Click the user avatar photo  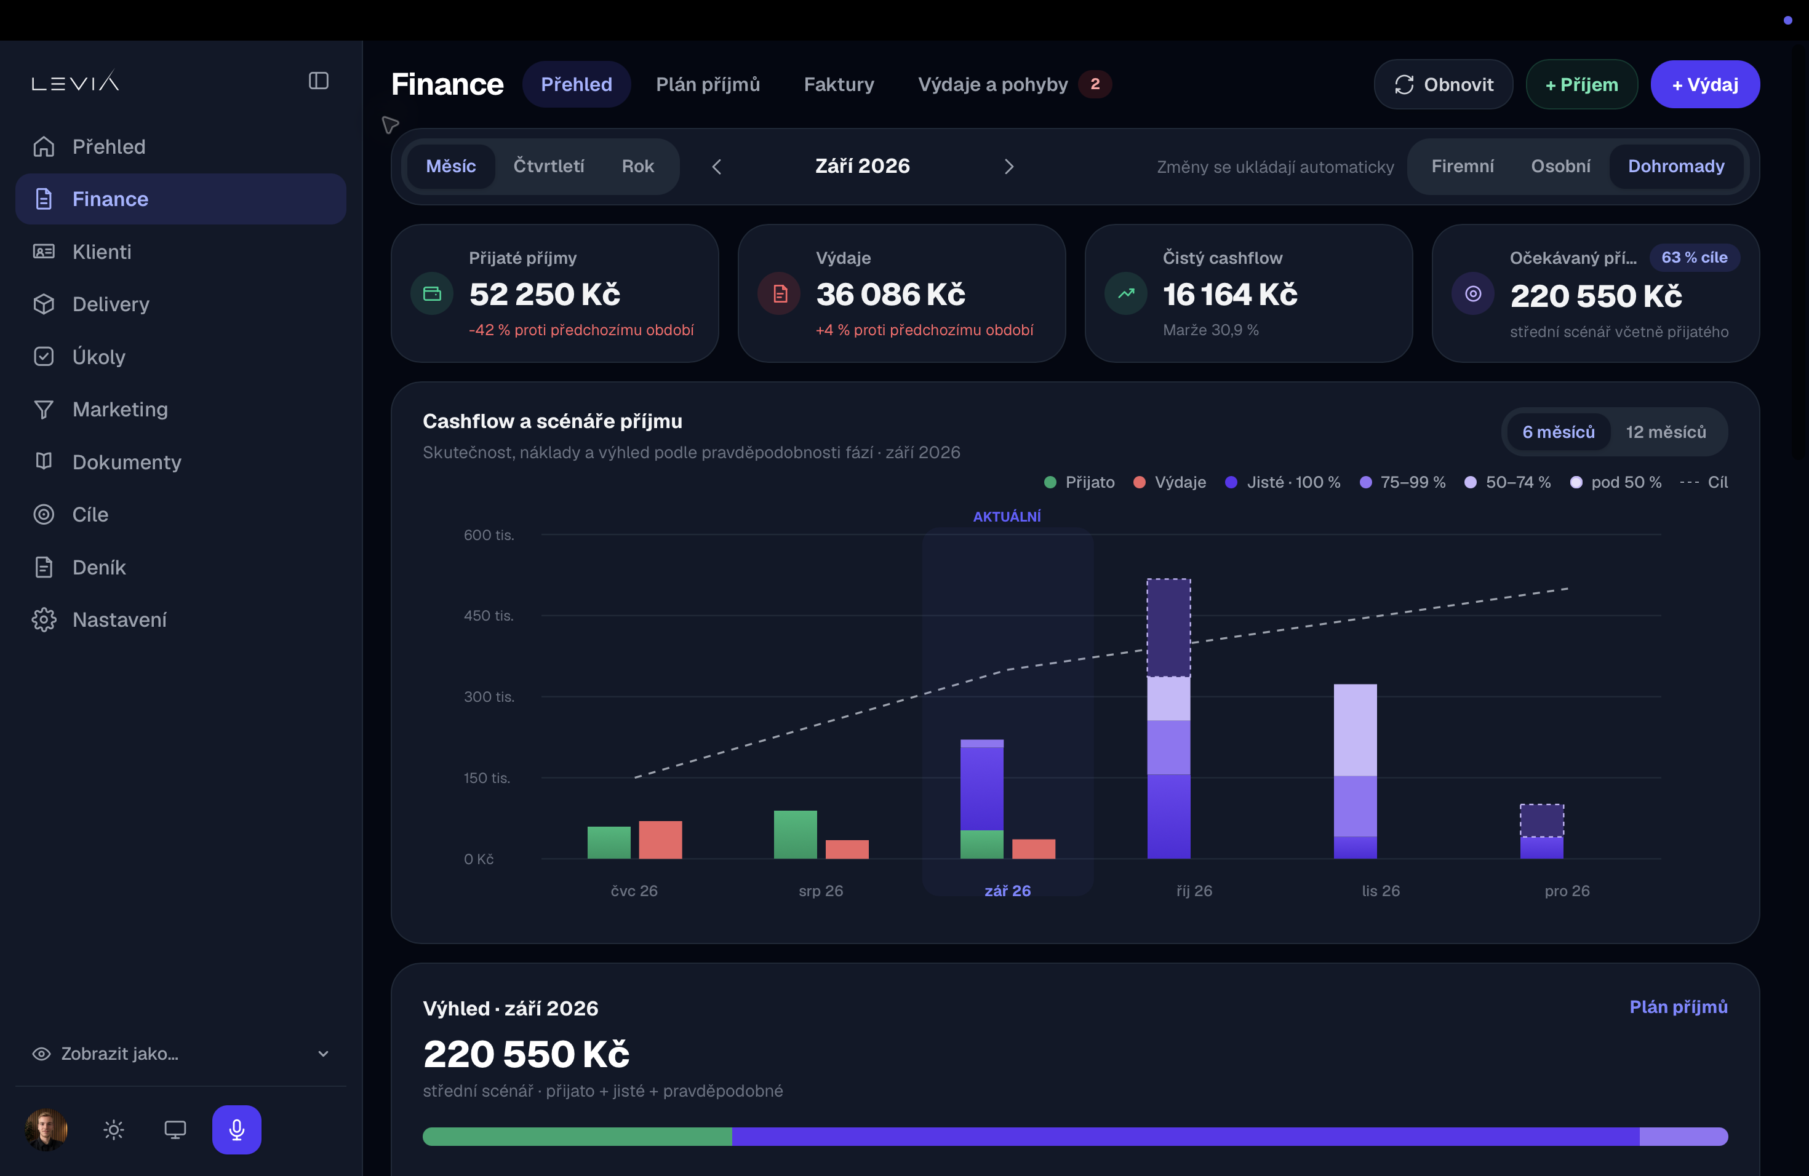[46, 1129]
